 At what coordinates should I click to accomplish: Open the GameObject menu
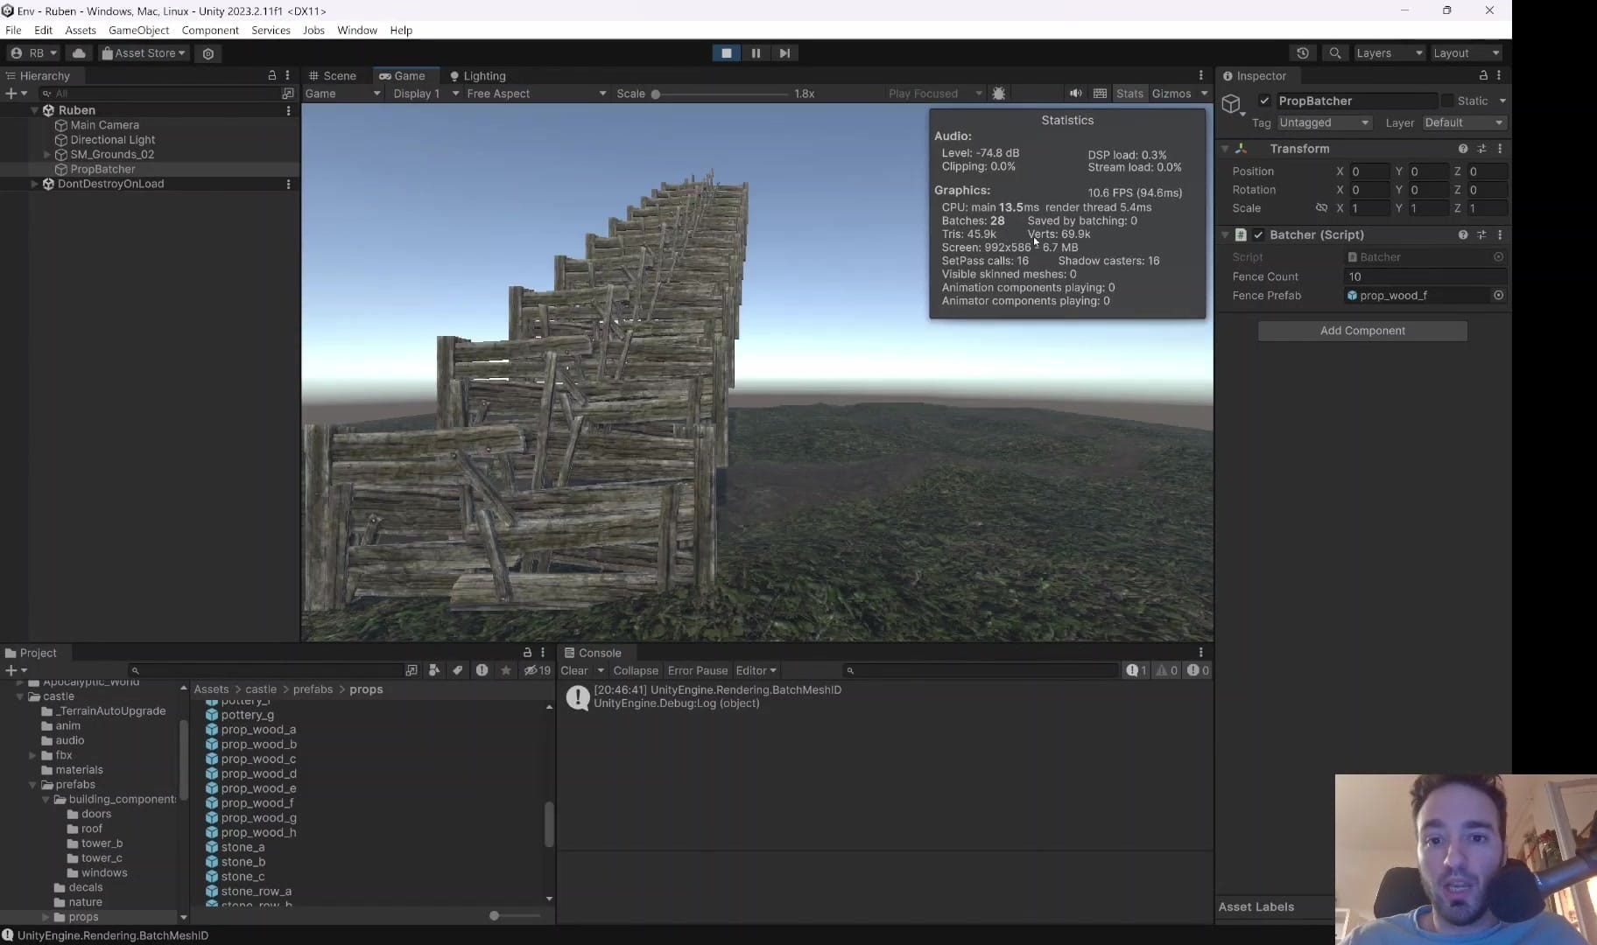click(x=139, y=30)
